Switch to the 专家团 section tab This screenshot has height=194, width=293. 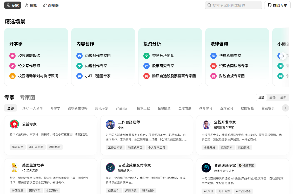[x=28, y=97]
